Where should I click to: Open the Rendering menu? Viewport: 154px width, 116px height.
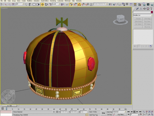pos(53,1)
